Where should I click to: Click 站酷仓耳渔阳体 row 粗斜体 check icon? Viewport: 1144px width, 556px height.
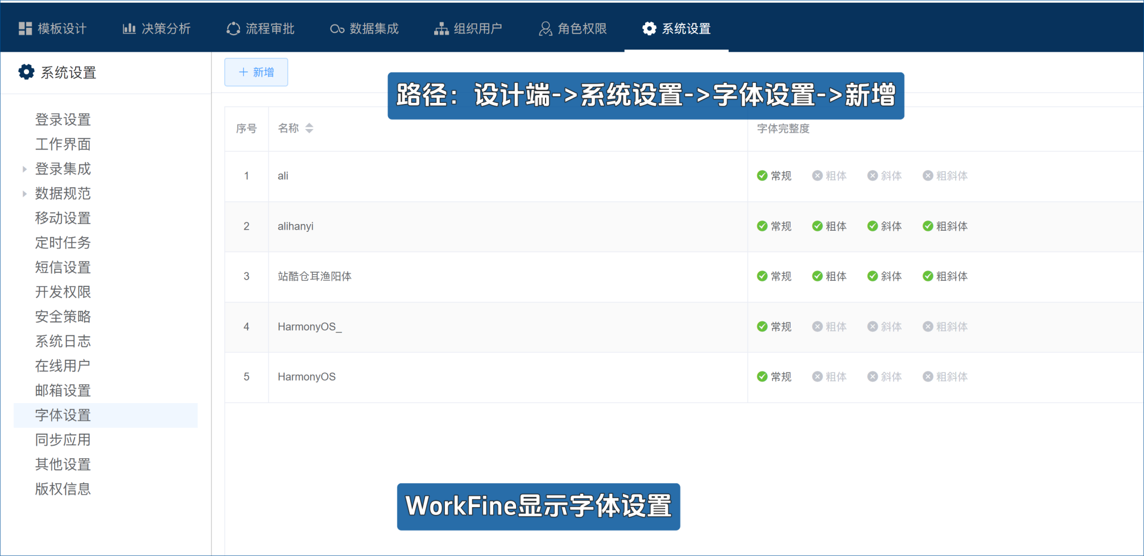[x=928, y=276]
